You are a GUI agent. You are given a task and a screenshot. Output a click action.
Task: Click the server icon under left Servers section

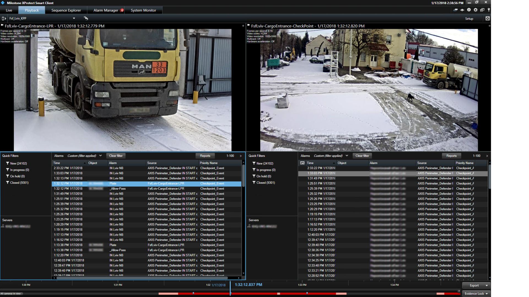tap(2, 226)
